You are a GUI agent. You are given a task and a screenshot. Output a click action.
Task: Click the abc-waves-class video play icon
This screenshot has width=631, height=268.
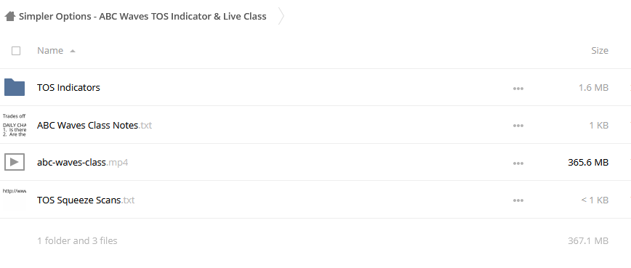[x=15, y=163]
